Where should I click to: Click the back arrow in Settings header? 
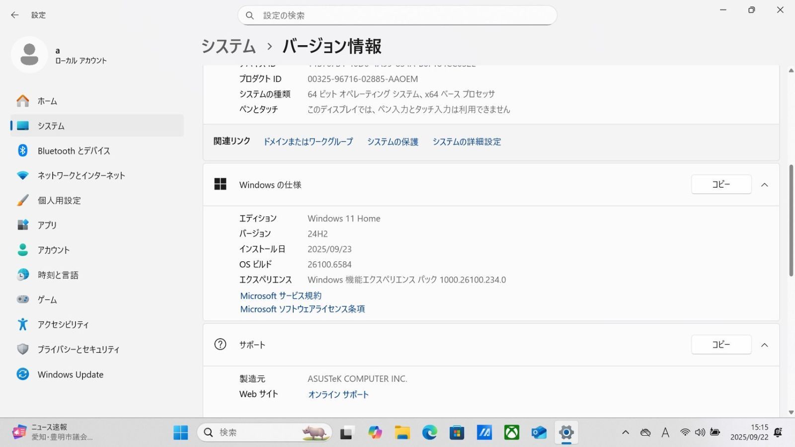14,15
